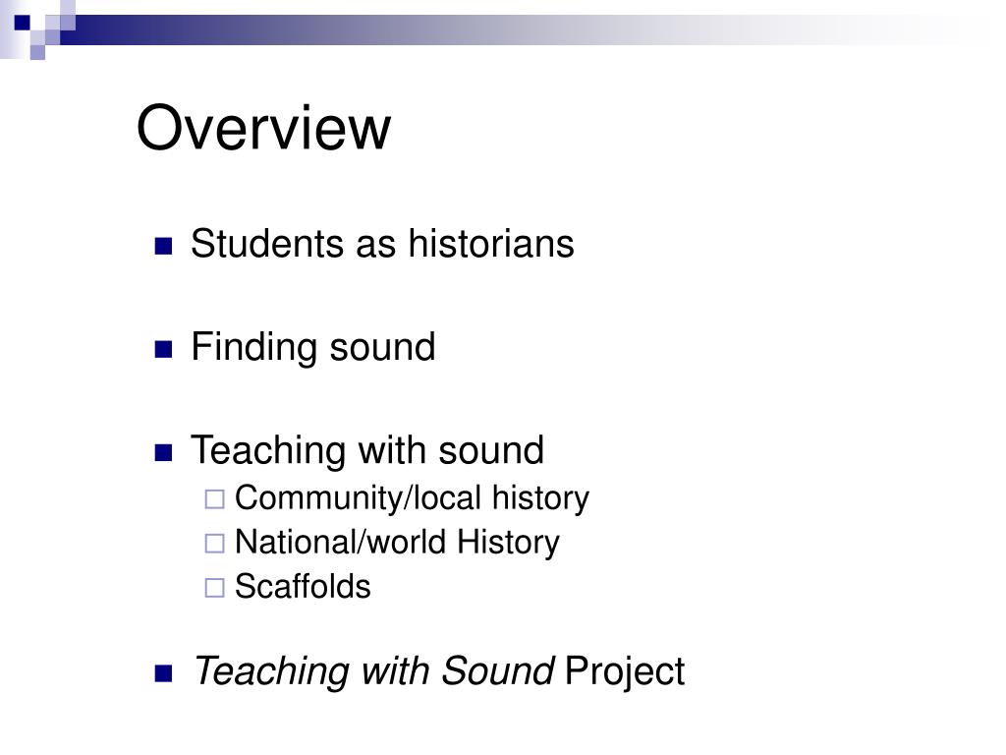Click the bullet before the italic Teaching with Sound Project
The width and height of the screenshot is (1006, 755).
coord(164,673)
